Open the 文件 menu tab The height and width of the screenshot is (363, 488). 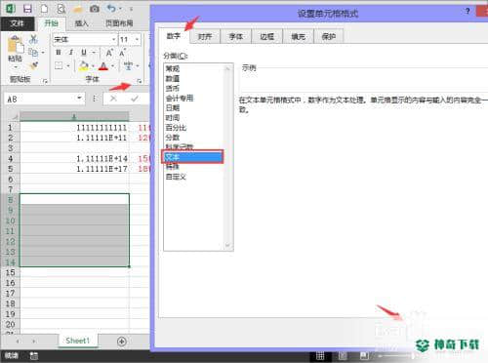18,23
